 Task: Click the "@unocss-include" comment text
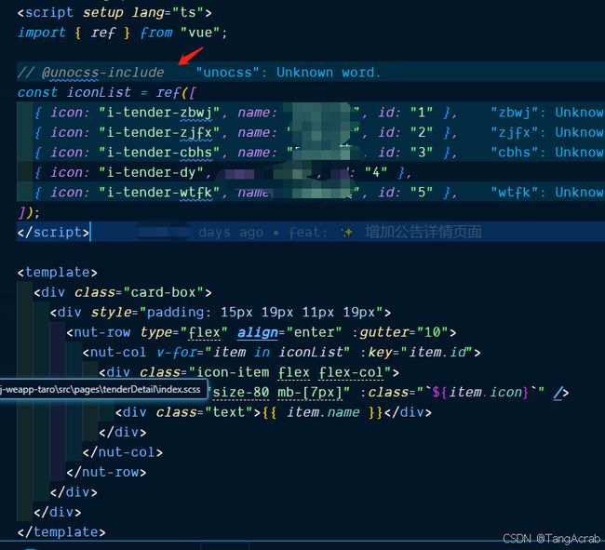pyautogui.click(x=102, y=73)
